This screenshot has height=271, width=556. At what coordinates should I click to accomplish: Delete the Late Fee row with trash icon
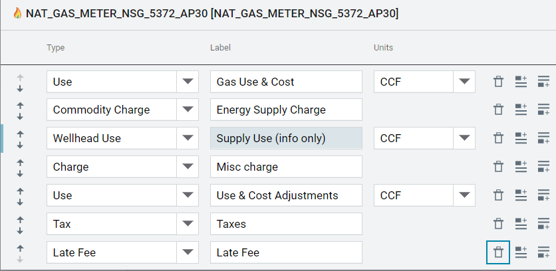tap(498, 252)
